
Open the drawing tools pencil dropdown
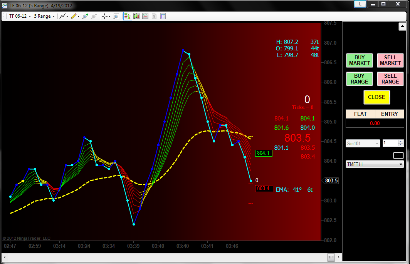click(x=75, y=16)
